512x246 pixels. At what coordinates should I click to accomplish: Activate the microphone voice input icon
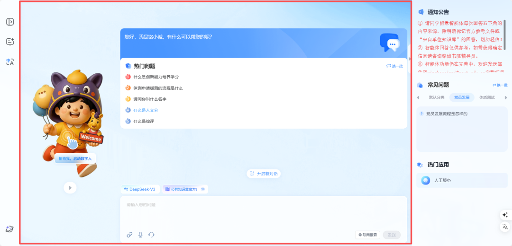pos(140,235)
